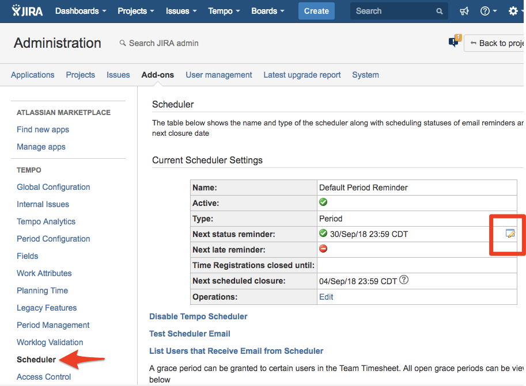Open the User management tab
Screen dimensions: 526x386
click(x=219, y=75)
